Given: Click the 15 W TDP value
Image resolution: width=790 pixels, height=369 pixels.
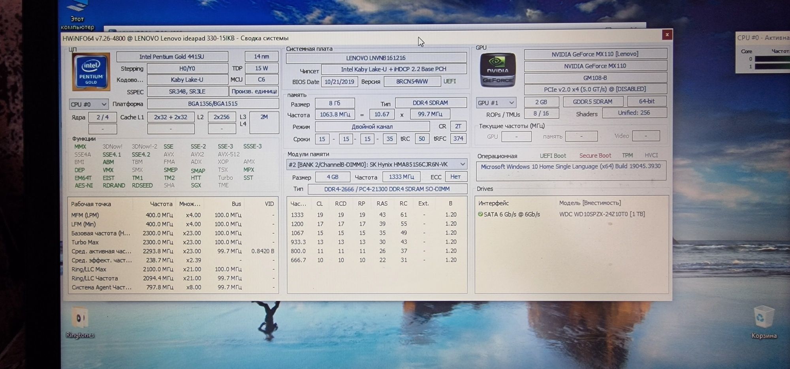Looking at the screenshot, I should 261,68.
